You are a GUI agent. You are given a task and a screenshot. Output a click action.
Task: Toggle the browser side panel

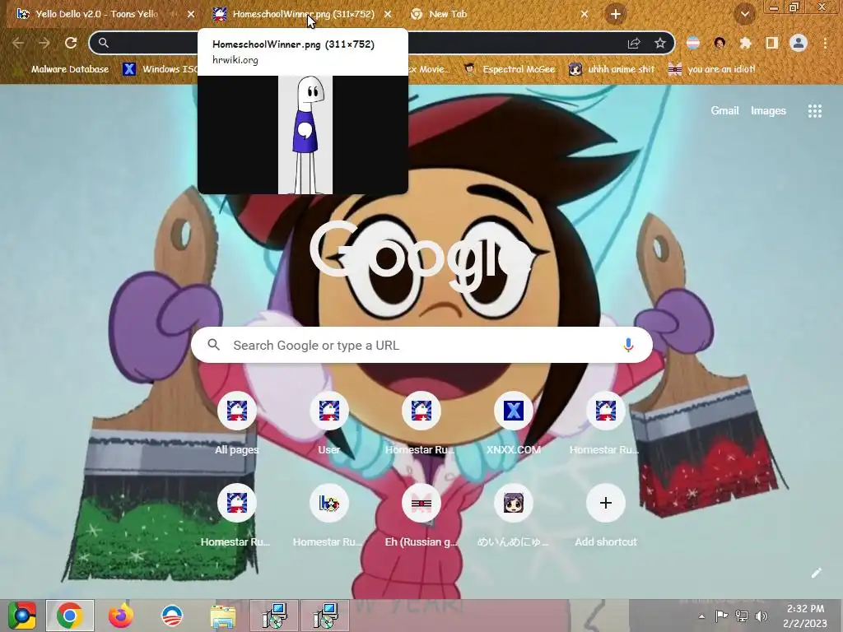[x=771, y=43]
